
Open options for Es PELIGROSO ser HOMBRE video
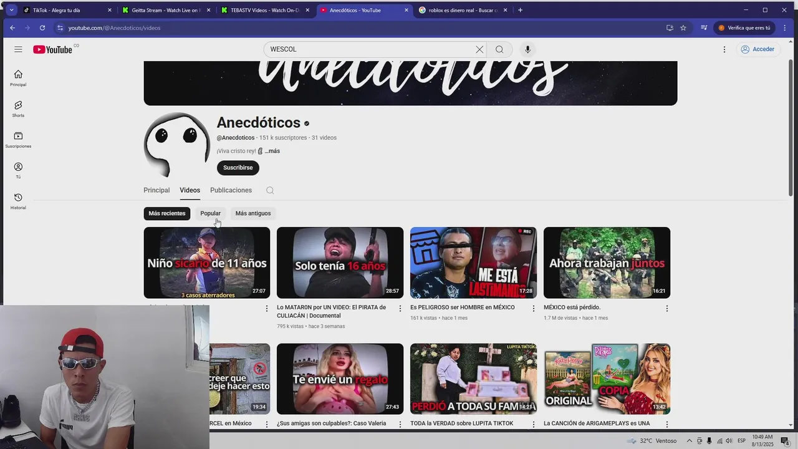point(534,309)
